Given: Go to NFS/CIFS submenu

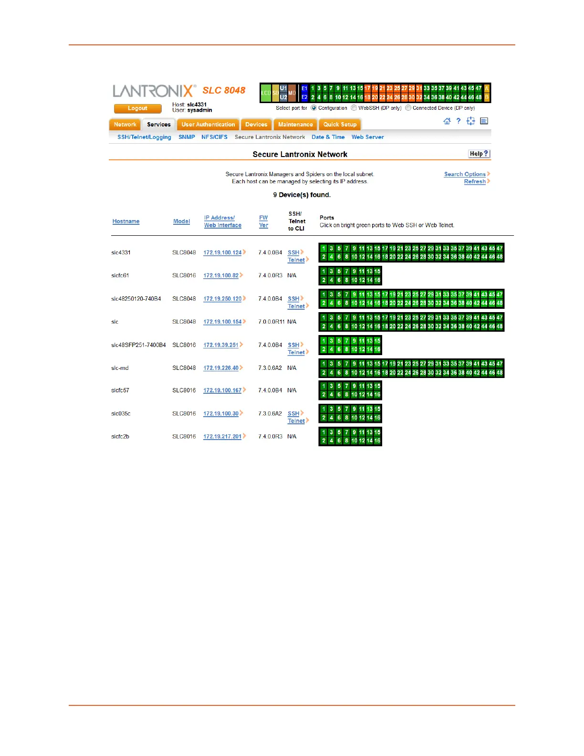Looking at the screenshot, I should [214, 137].
